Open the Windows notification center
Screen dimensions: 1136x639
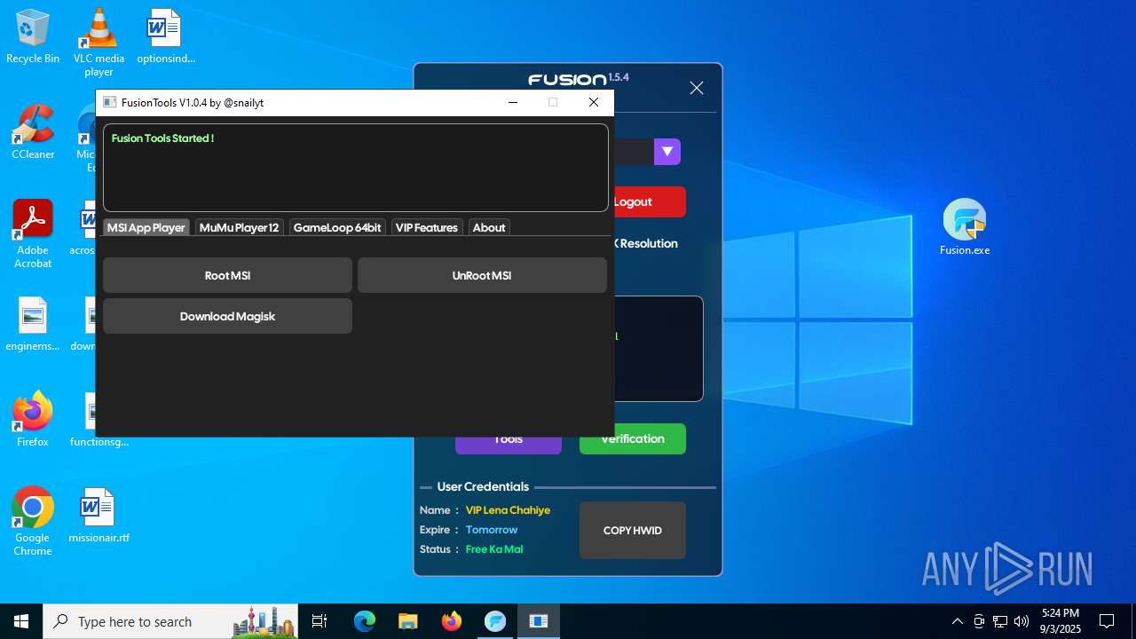1107,621
